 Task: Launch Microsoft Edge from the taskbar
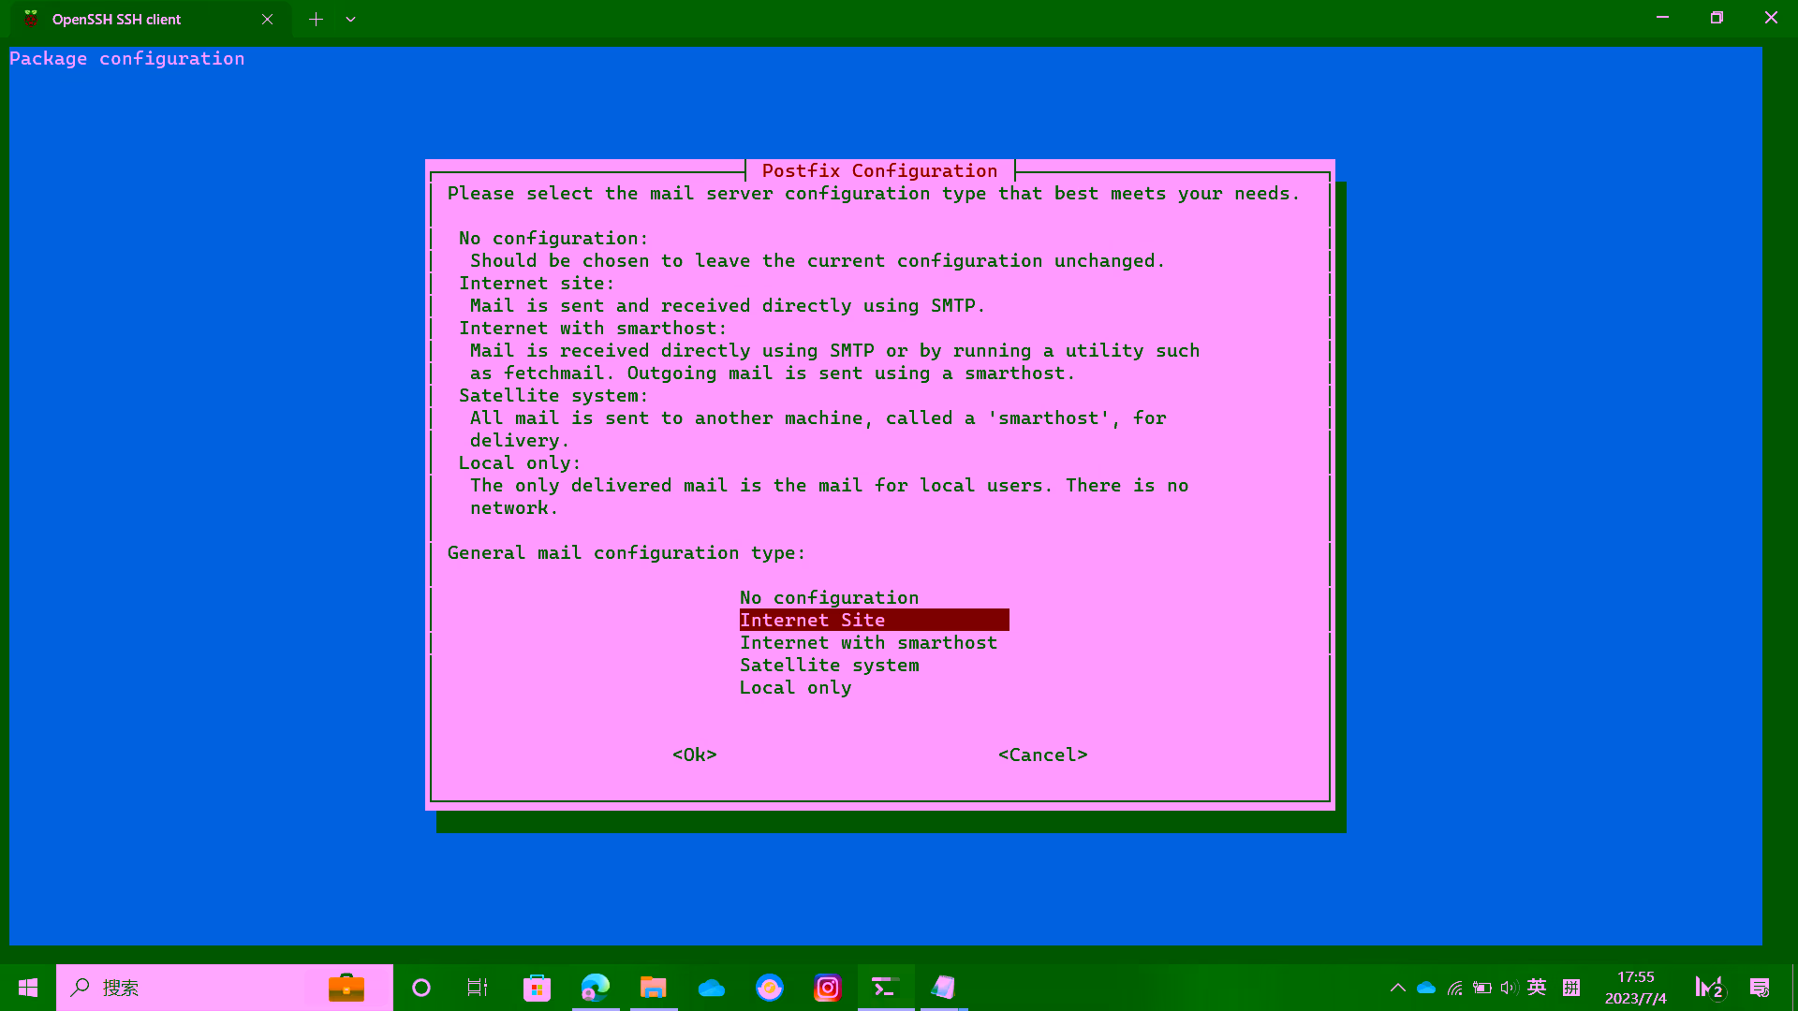tap(596, 988)
